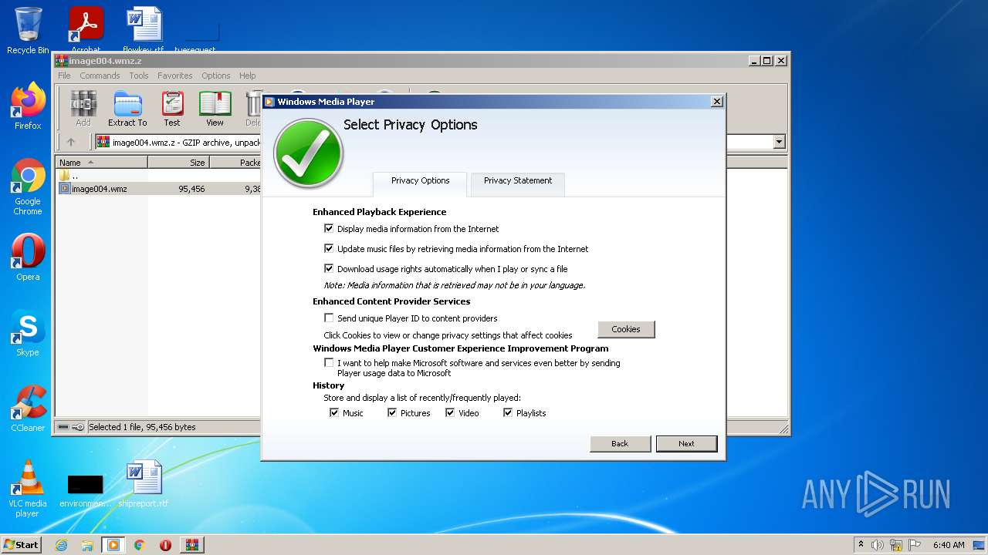Sort WinRAR list by Name column
988x555 pixels.
point(102,163)
